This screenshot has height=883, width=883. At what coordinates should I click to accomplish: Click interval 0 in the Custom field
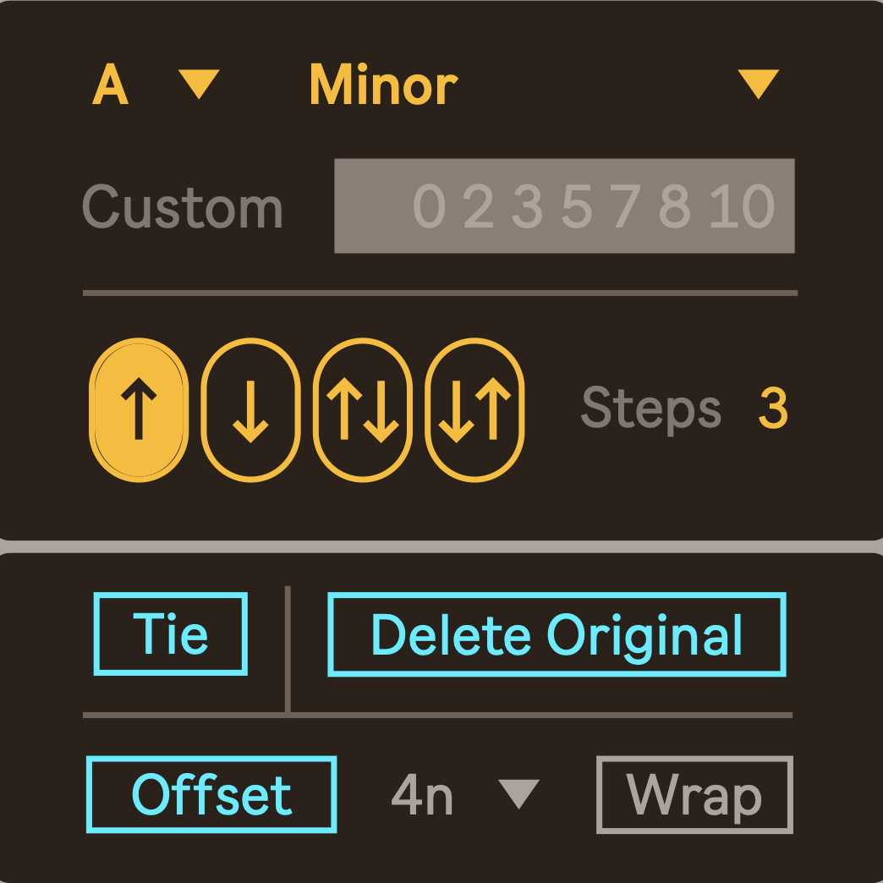(x=429, y=207)
